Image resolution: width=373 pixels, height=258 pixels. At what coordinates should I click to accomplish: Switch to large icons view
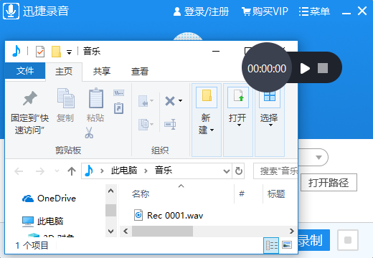287,244
